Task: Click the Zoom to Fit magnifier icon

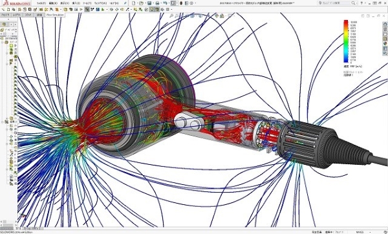Action: coord(171,16)
